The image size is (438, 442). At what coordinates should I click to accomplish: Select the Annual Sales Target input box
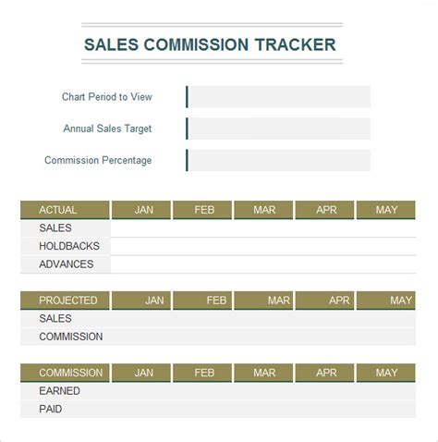click(x=278, y=129)
